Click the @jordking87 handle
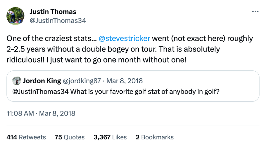The width and height of the screenshot is (266, 148). pyautogui.click(x=82, y=81)
